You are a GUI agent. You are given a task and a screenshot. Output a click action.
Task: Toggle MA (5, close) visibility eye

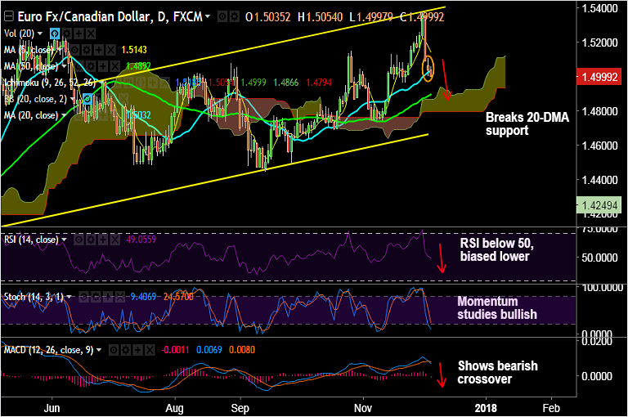coord(74,50)
